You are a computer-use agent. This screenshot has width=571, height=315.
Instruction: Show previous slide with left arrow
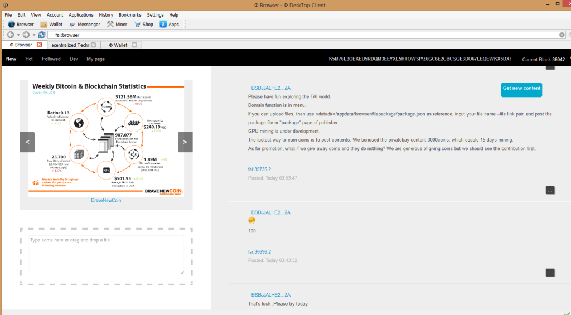(x=27, y=142)
